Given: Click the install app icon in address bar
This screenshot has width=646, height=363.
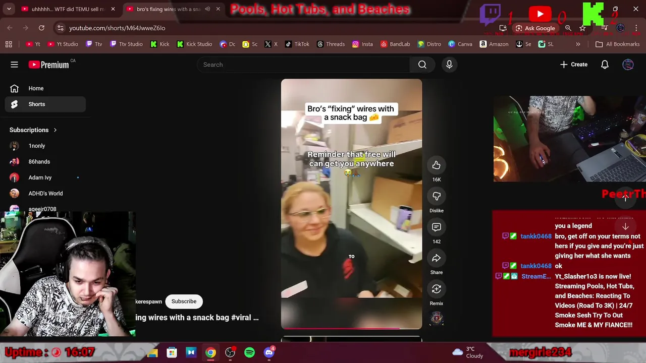Looking at the screenshot, I should coord(503,28).
